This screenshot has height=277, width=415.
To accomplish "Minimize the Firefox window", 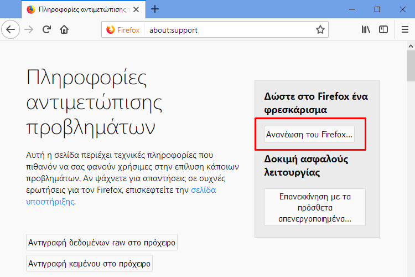I will (352, 9).
